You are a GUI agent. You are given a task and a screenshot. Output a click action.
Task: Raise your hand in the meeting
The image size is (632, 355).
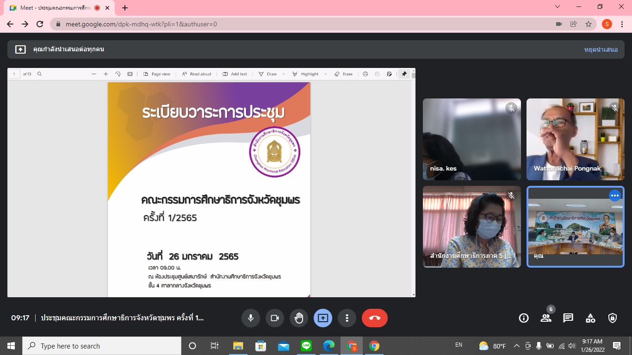click(299, 318)
